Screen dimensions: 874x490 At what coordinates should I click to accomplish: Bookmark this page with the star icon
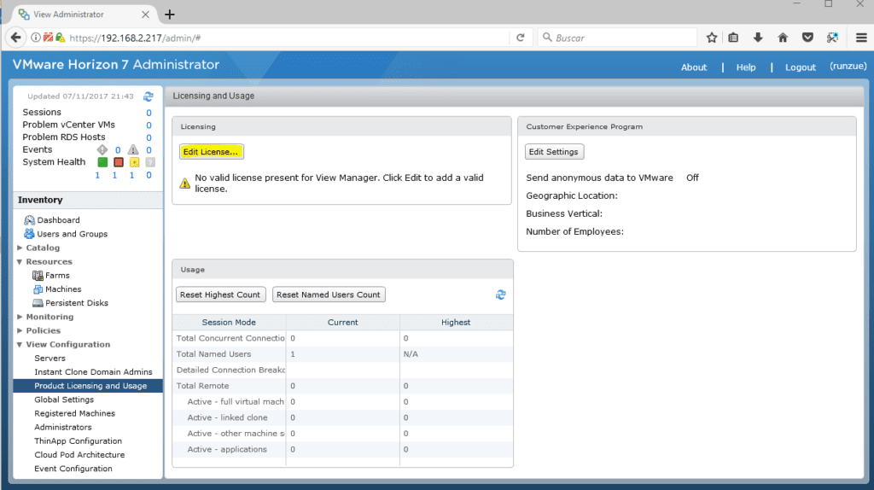(711, 38)
